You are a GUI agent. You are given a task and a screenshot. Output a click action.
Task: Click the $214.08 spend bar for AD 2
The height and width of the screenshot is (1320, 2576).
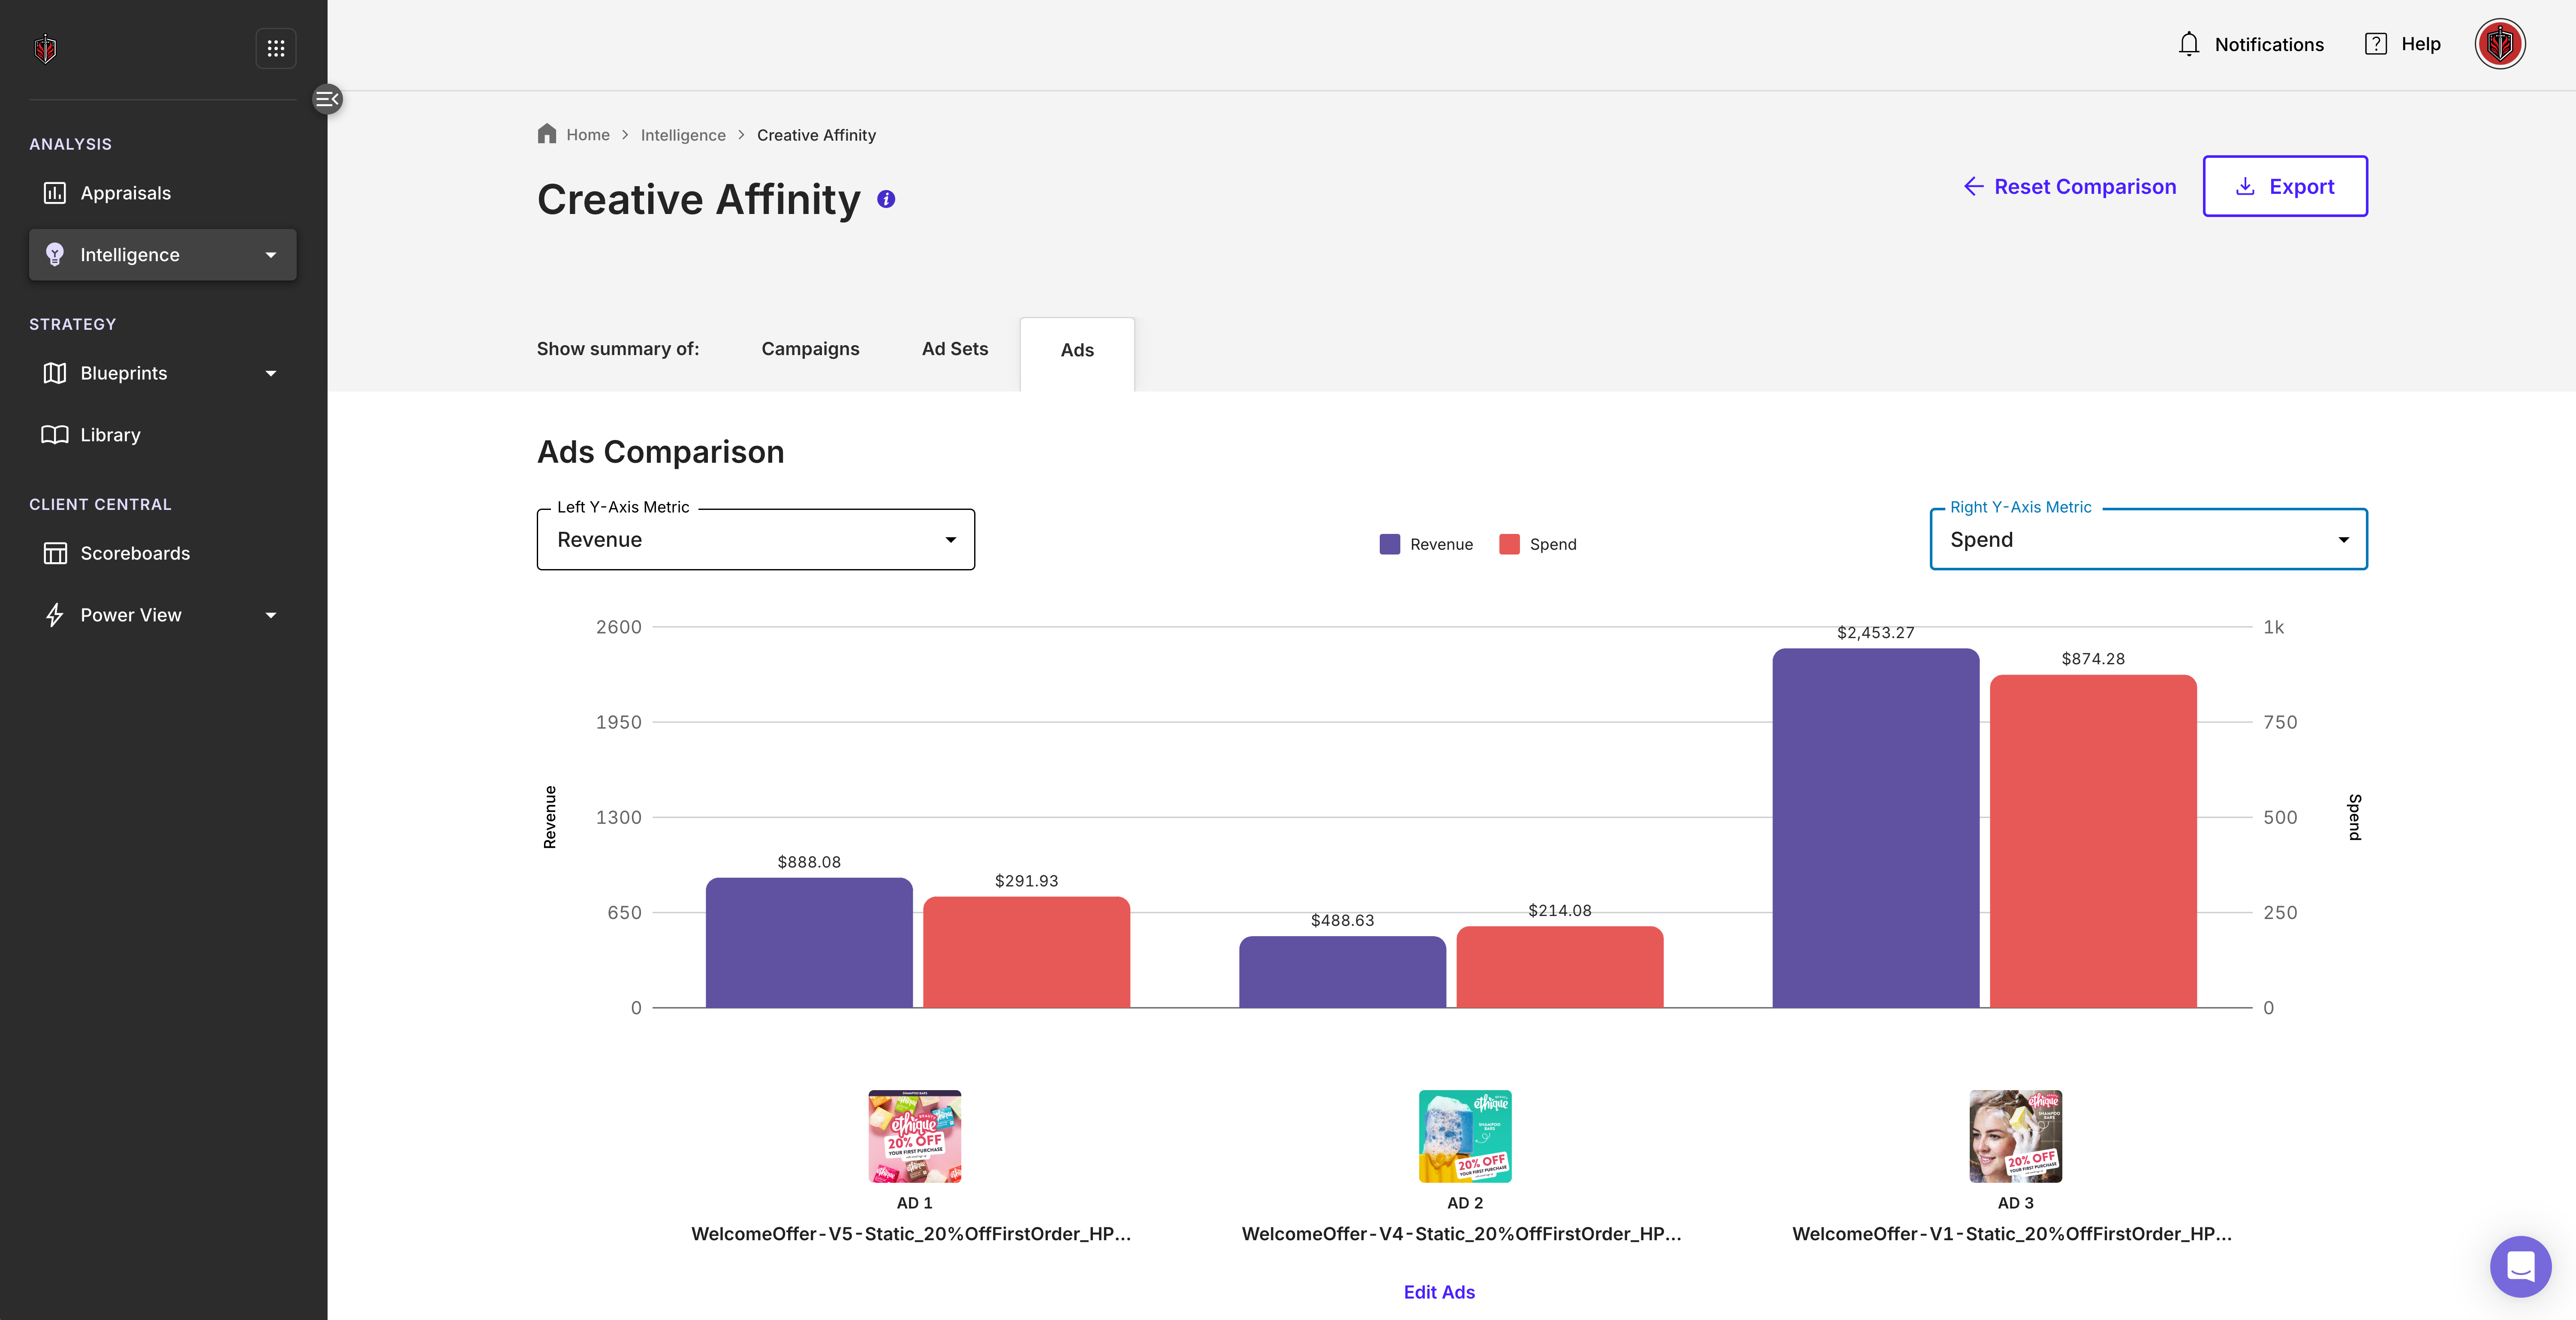click(x=1560, y=967)
